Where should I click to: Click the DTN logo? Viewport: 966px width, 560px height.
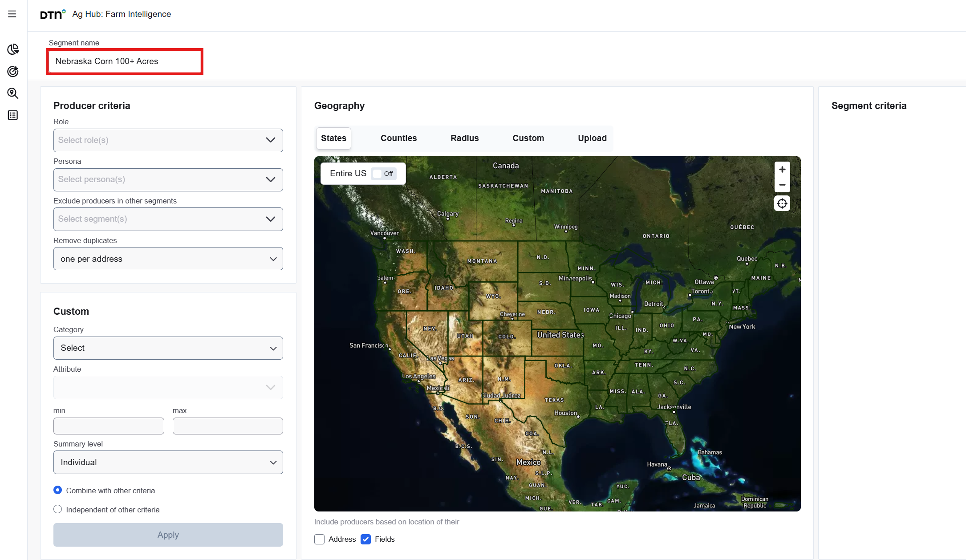[53, 14]
